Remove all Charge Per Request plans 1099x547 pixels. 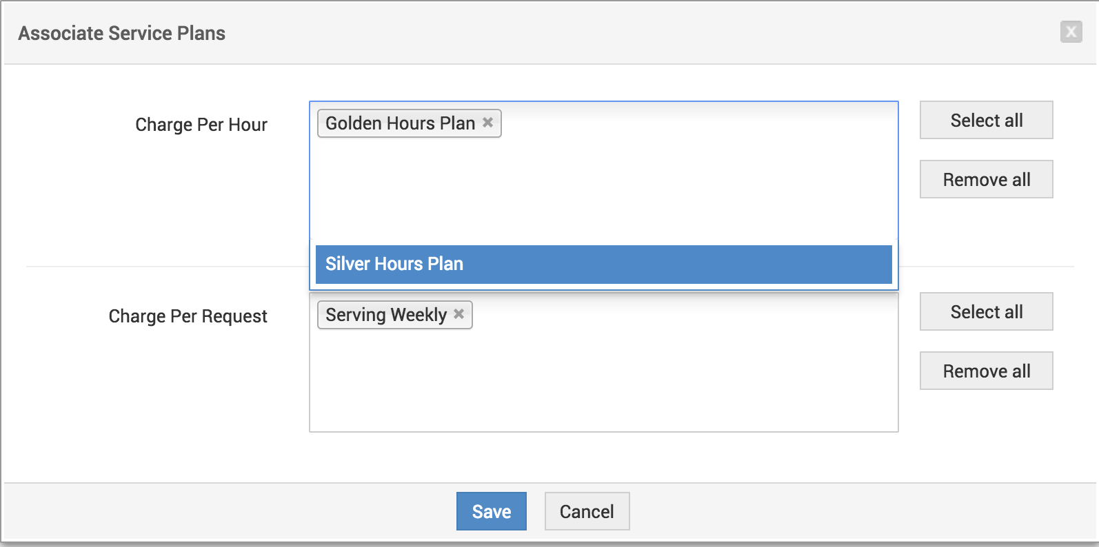tap(986, 371)
